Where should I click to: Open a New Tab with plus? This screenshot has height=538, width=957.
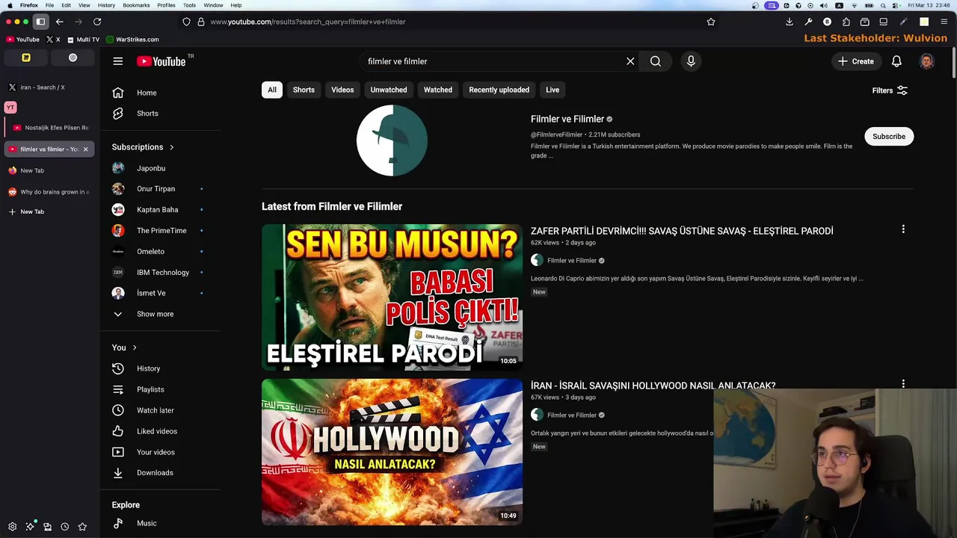tap(27, 211)
